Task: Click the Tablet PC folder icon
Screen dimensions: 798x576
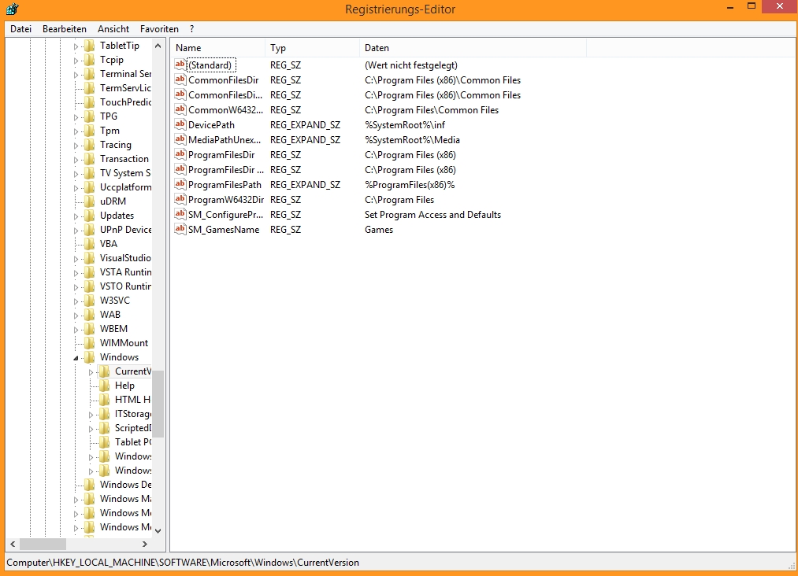Action: pyautogui.click(x=104, y=442)
